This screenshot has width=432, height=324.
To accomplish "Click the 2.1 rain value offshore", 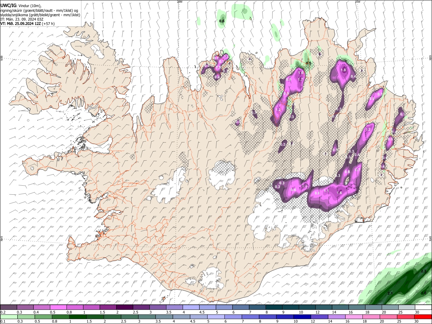I will (390, 293).
